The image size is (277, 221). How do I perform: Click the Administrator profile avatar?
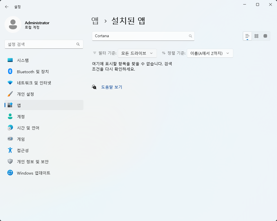point(13,24)
